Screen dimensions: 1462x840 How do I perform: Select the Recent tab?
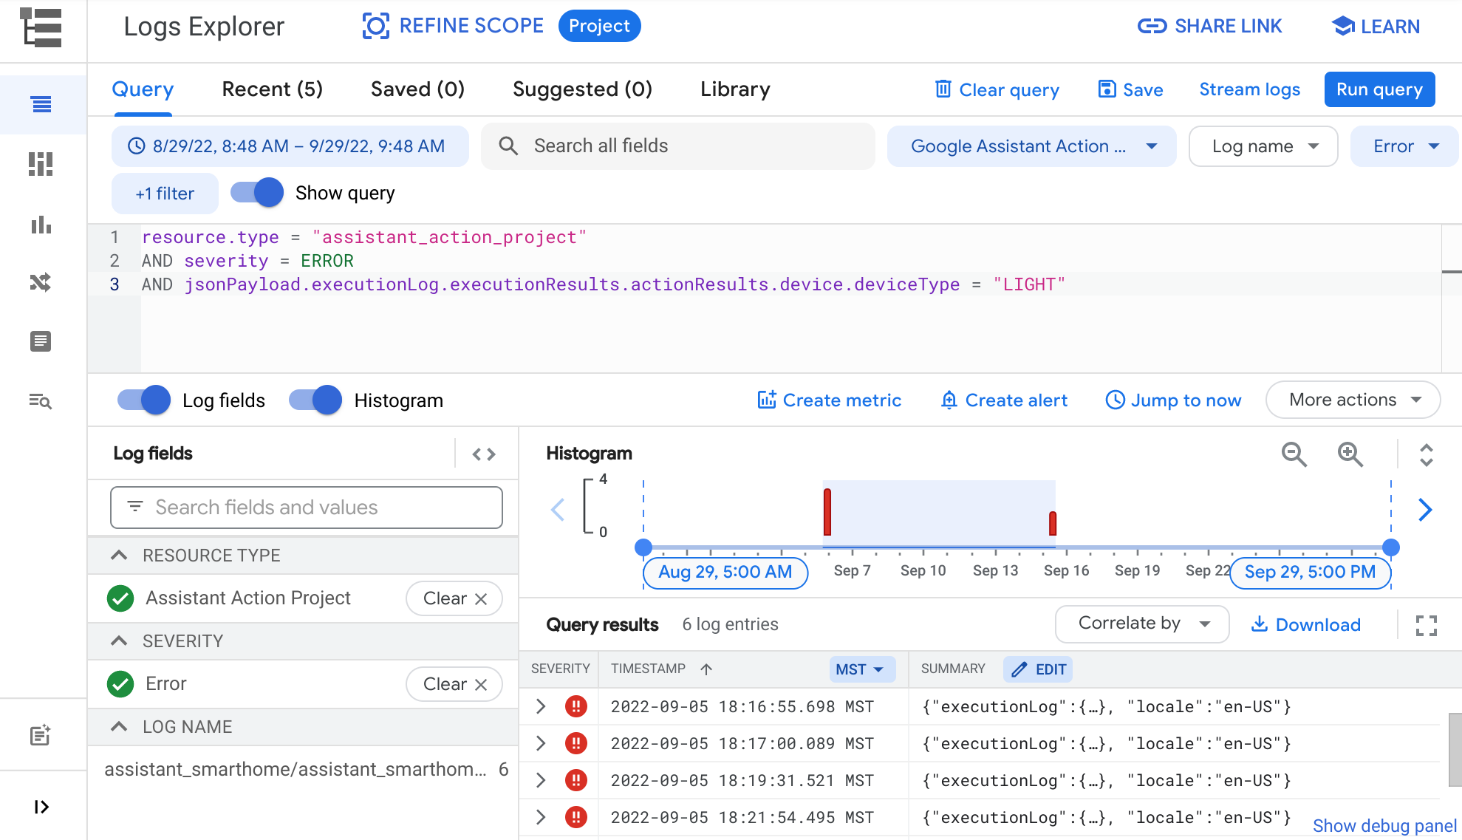tap(272, 89)
